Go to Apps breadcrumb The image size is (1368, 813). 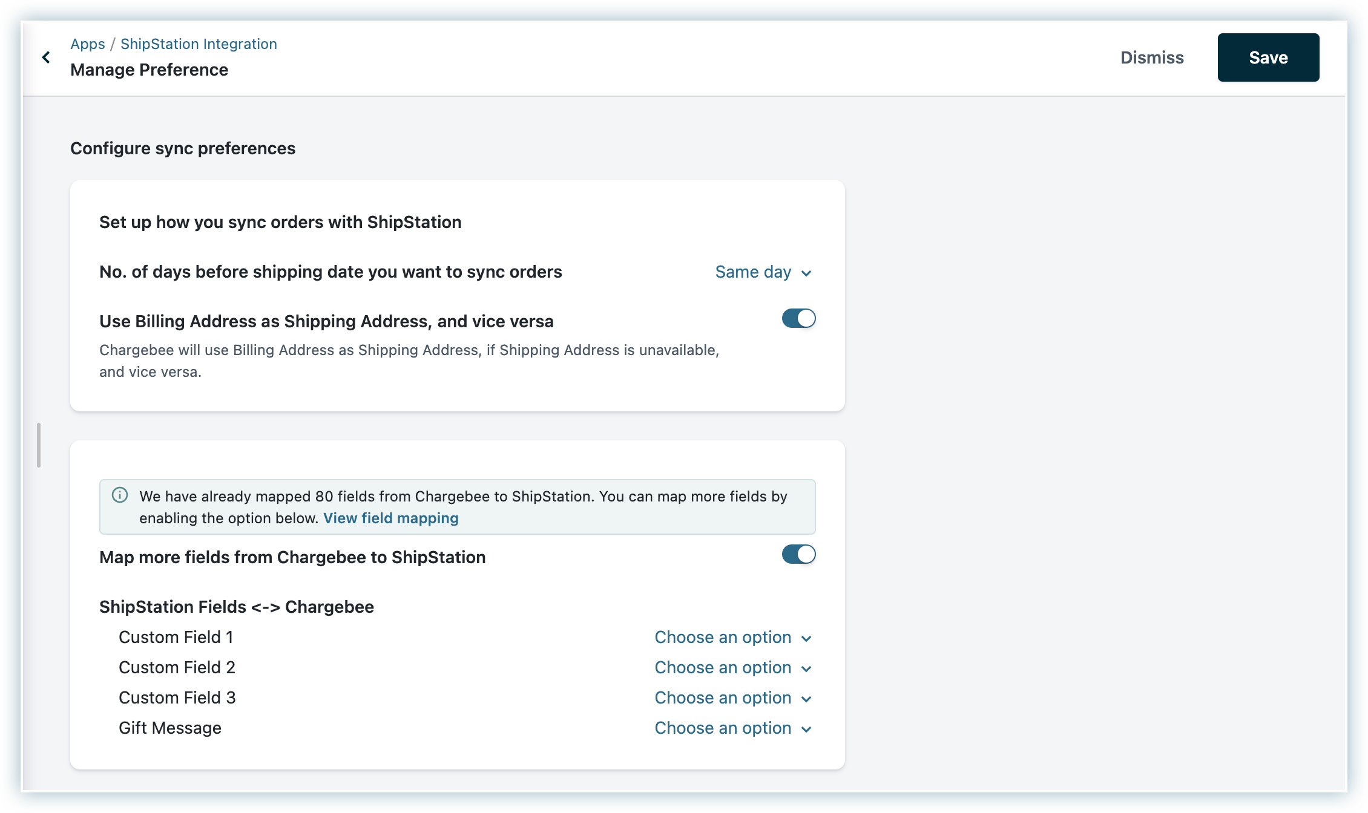coord(87,44)
